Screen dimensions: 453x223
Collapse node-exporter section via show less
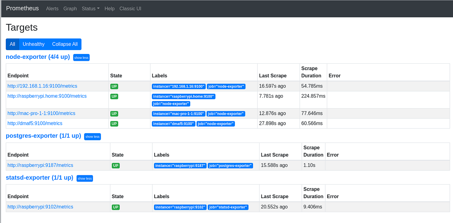(x=81, y=57)
